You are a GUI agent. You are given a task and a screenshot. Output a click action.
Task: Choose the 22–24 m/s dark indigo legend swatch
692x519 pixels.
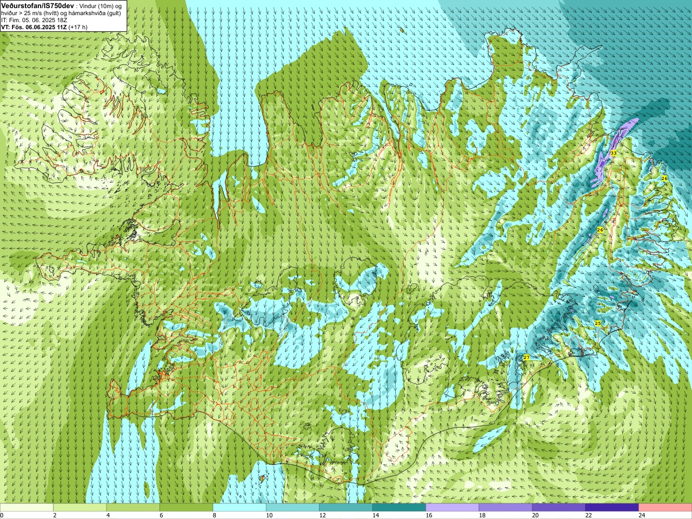coord(612,507)
